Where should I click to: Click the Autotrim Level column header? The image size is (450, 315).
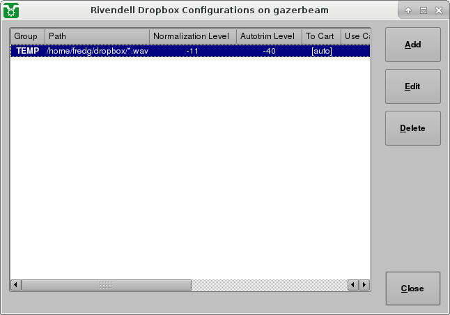click(x=268, y=36)
